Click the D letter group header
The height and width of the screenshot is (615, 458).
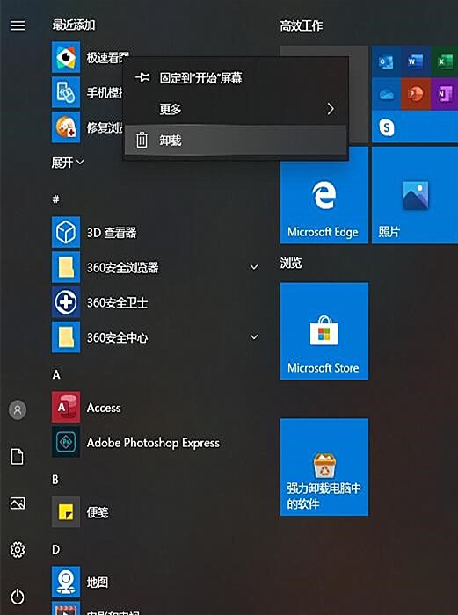point(56,549)
